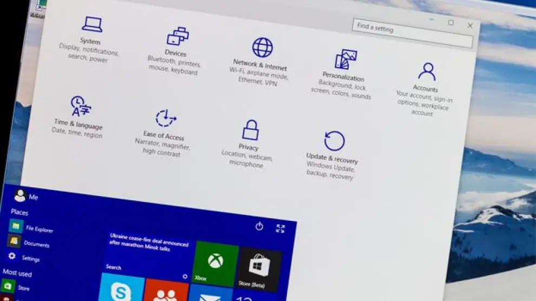Click the Find a setting search box

tap(413, 34)
